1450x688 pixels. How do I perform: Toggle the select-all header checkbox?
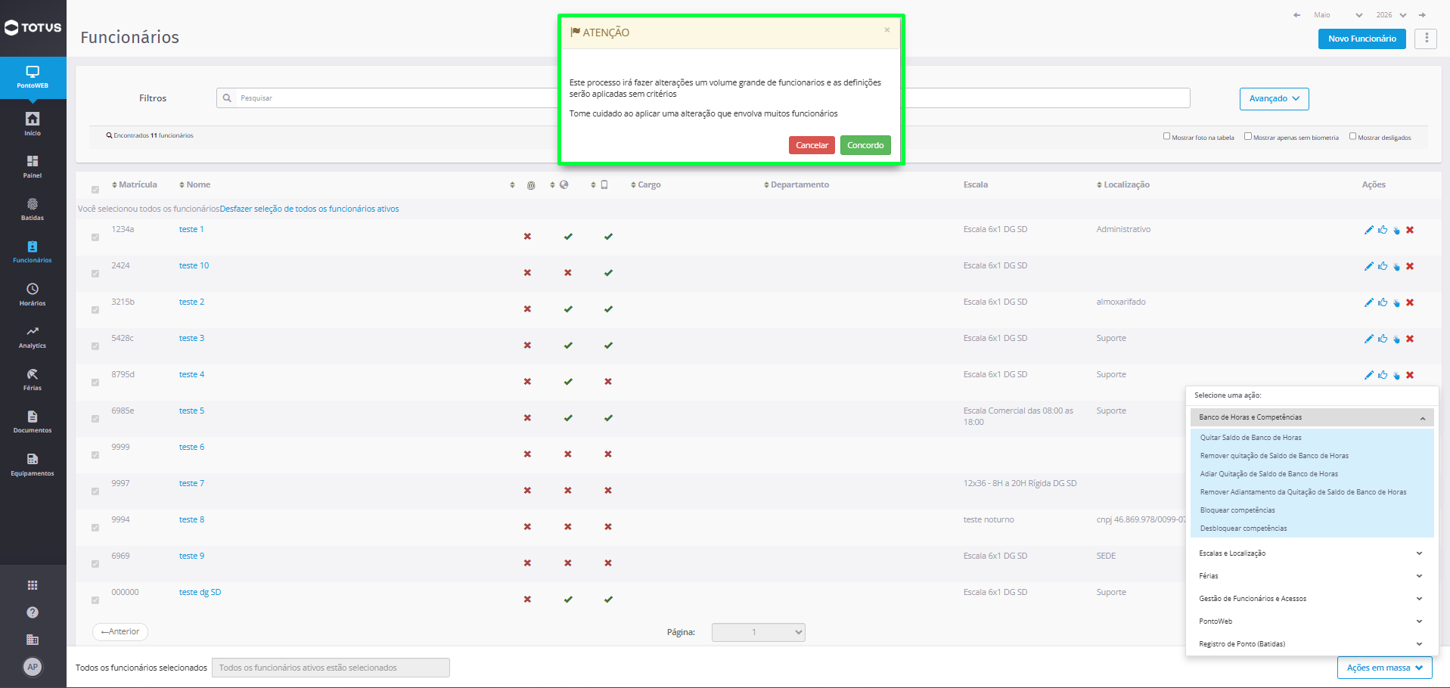(x=95, y=190)
